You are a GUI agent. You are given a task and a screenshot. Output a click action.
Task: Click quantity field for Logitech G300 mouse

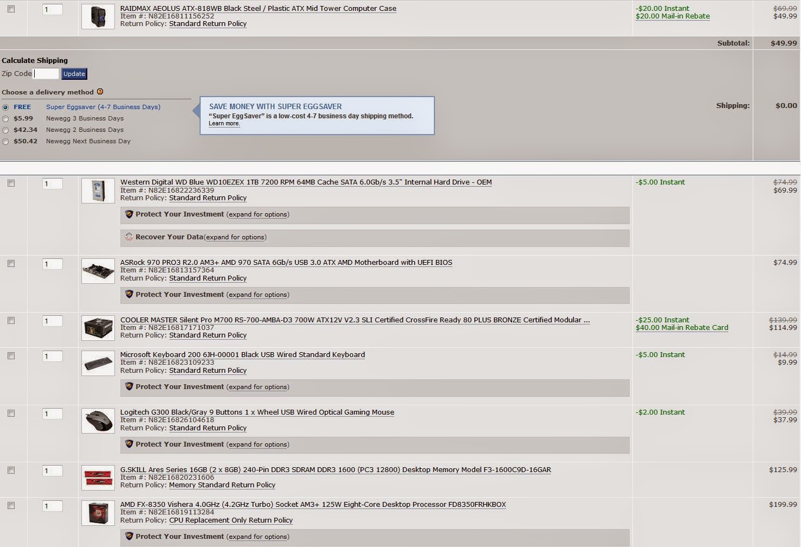pyautogui.click(x=53, y=414)
